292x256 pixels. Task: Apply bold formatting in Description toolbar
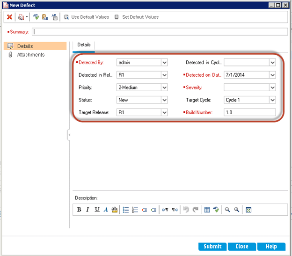79,210
